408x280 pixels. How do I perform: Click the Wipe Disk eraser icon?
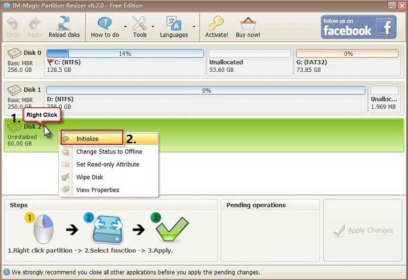coord(66,177)
